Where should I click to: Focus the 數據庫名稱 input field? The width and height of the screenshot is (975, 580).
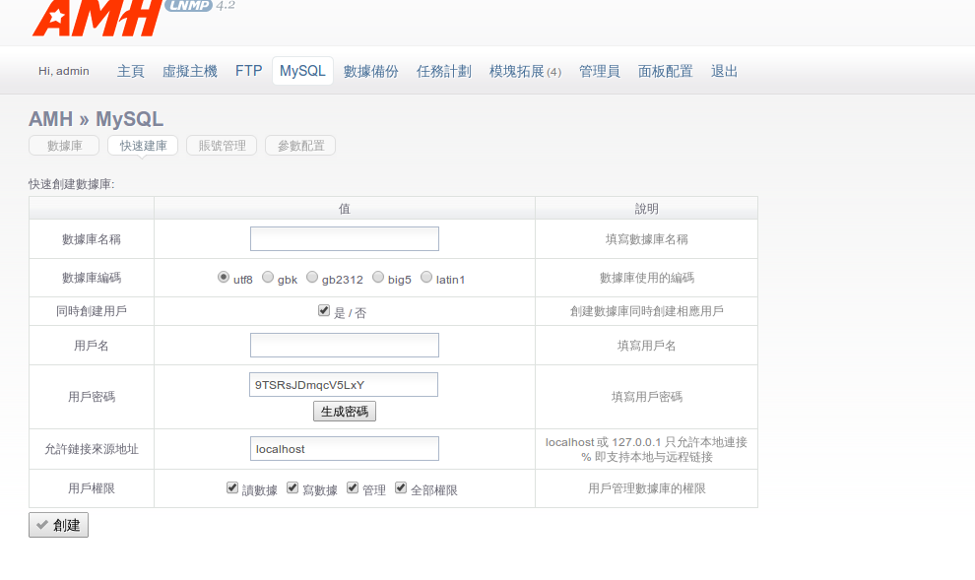click(x=344, y=239)
